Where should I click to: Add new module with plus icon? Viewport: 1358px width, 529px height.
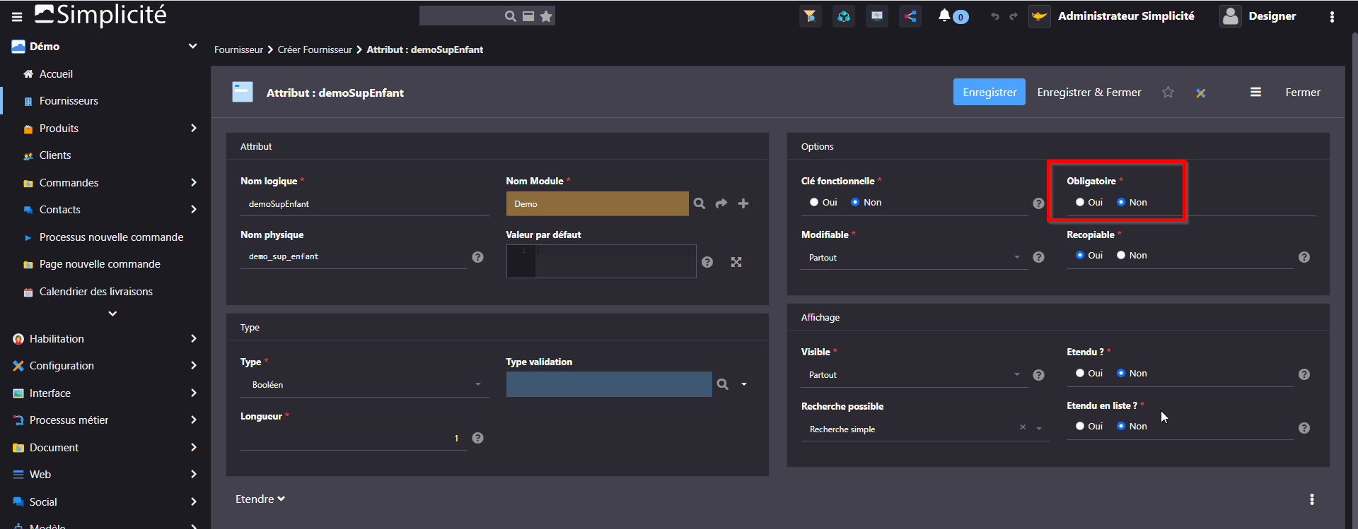743,203
